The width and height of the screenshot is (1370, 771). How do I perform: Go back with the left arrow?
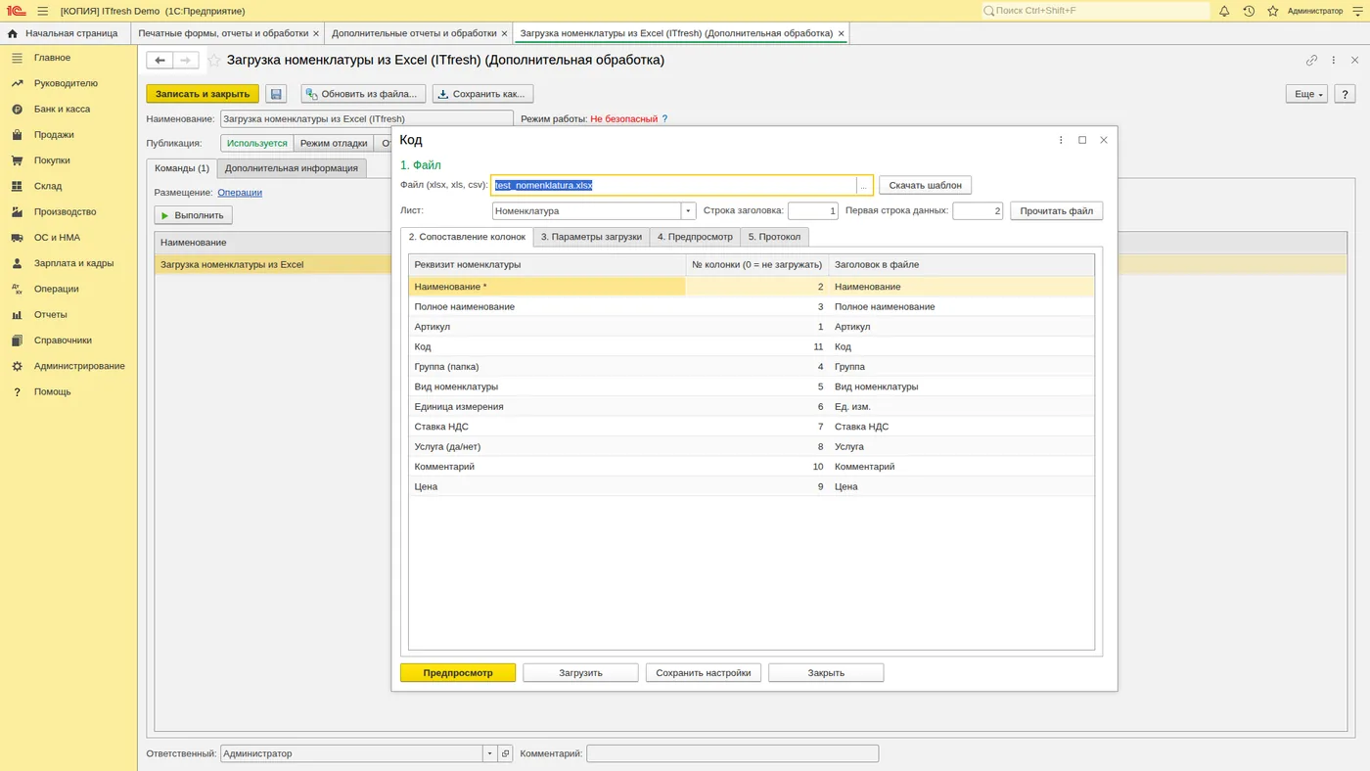click(160, 60)
